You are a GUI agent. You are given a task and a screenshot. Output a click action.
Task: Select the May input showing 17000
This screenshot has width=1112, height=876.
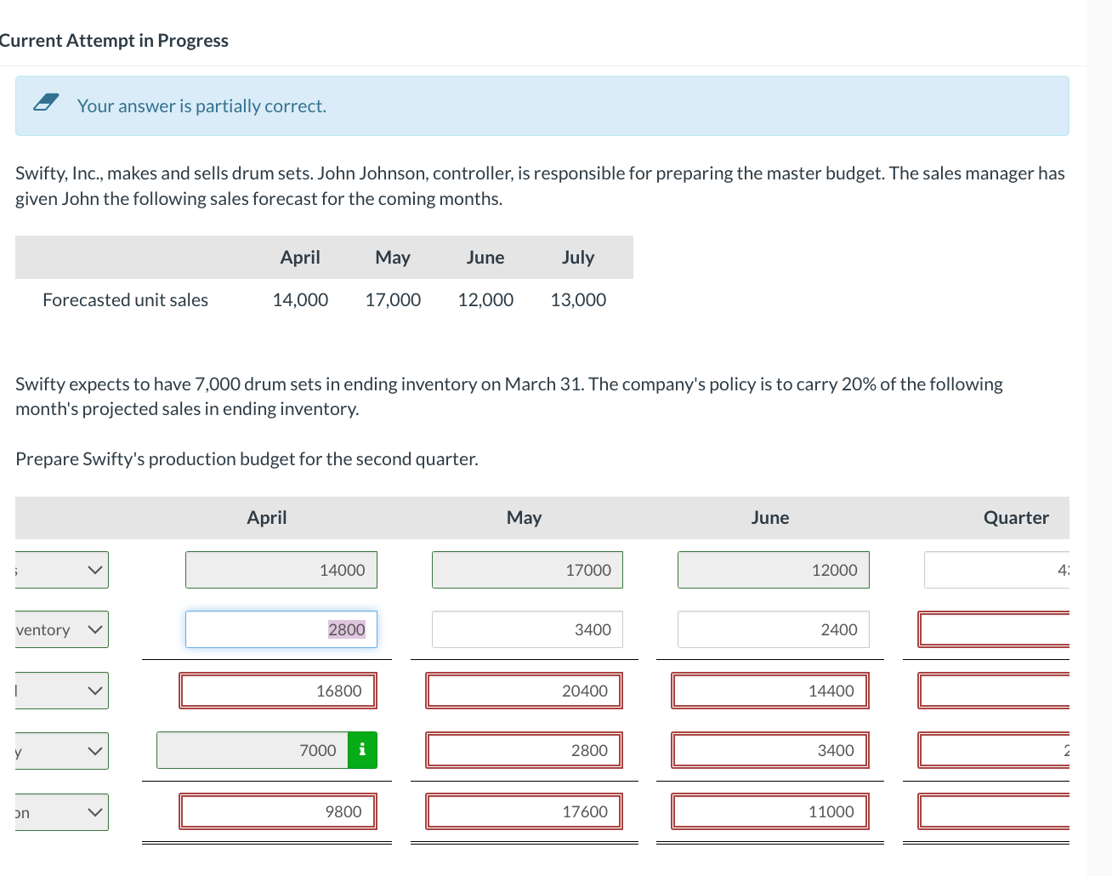(x=527, y=570)
